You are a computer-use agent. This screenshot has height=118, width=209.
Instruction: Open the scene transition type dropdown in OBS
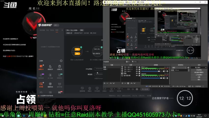[x=179, y=68]
